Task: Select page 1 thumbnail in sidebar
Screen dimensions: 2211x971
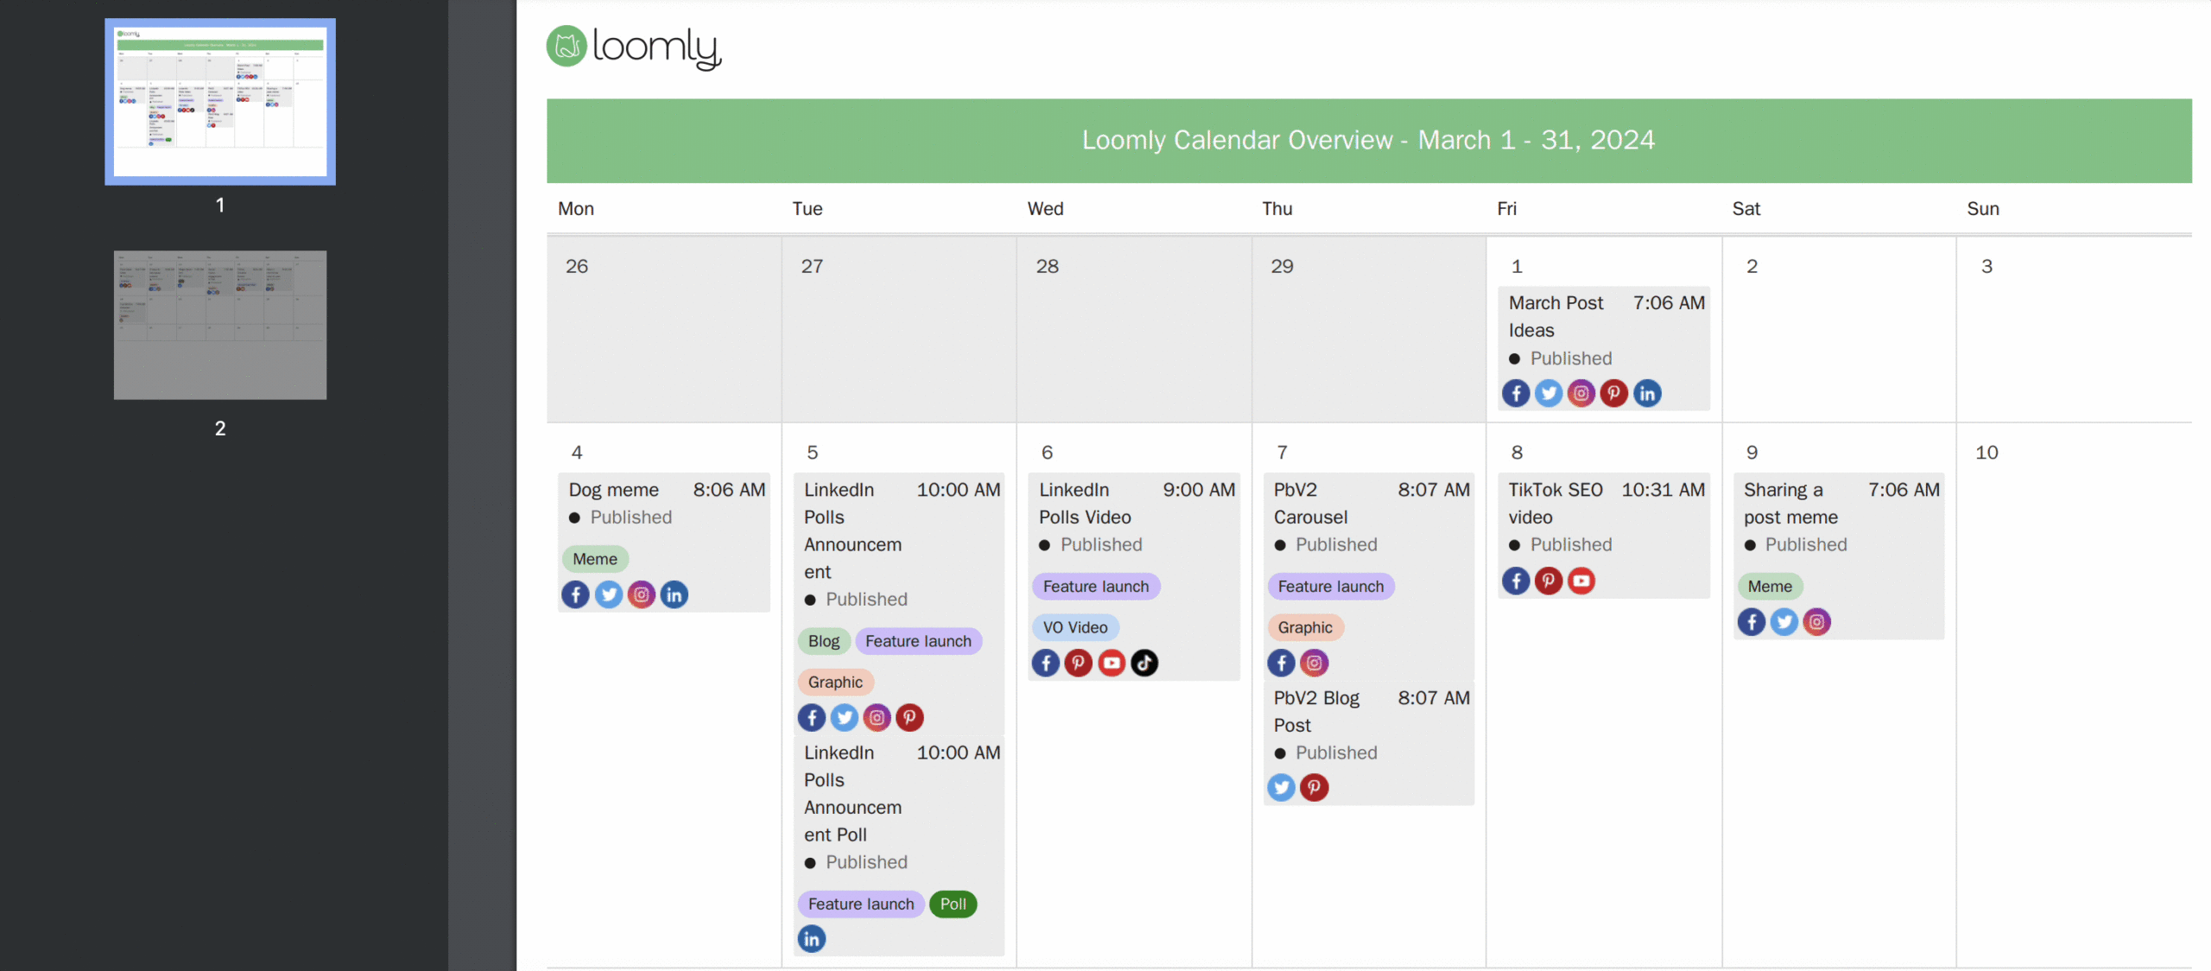Action: tap(220, 102)
